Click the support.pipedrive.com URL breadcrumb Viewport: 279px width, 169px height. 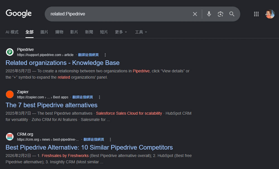pos(45,55)
